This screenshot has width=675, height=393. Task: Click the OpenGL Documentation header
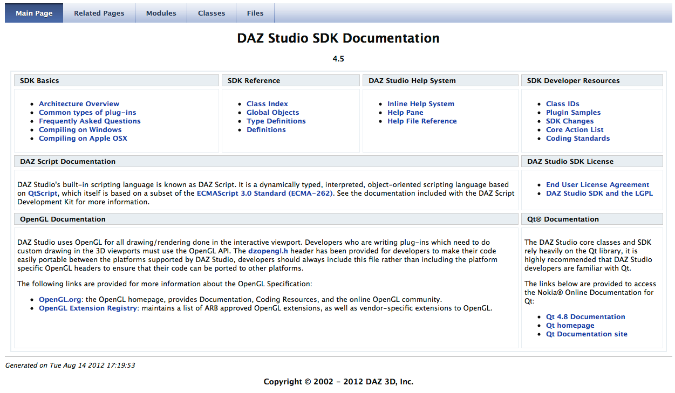[266, 219]
